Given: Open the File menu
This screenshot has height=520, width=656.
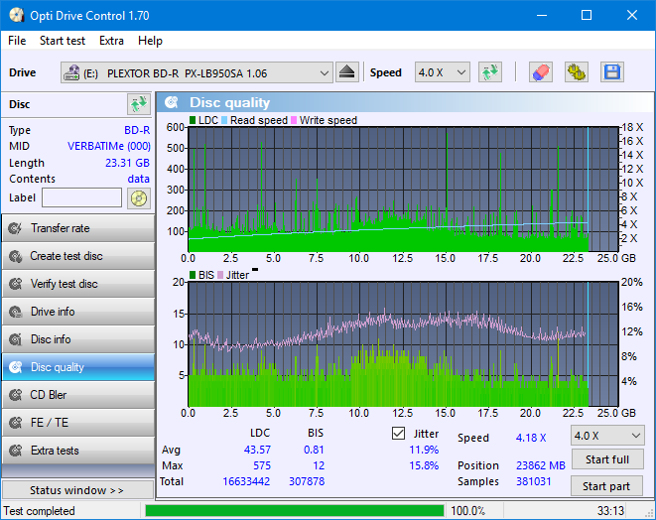Looking at the screenshot, I should pyautogui.click(x=17, y=41).
